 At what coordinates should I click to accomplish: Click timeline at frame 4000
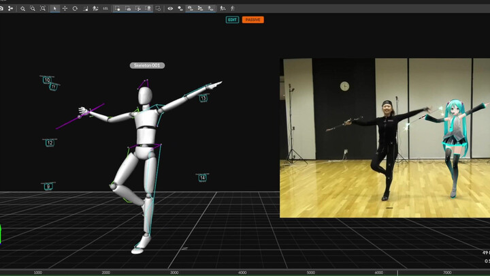242,273
